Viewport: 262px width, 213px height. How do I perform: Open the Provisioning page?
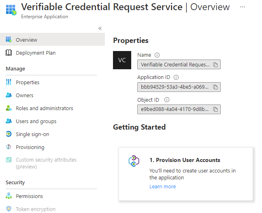pyautogui.click(x=30, y=147)
